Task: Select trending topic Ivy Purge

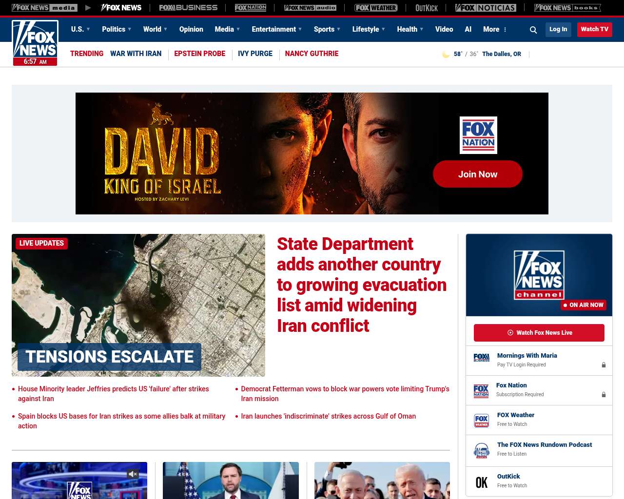Action: (x=255, y=54)
